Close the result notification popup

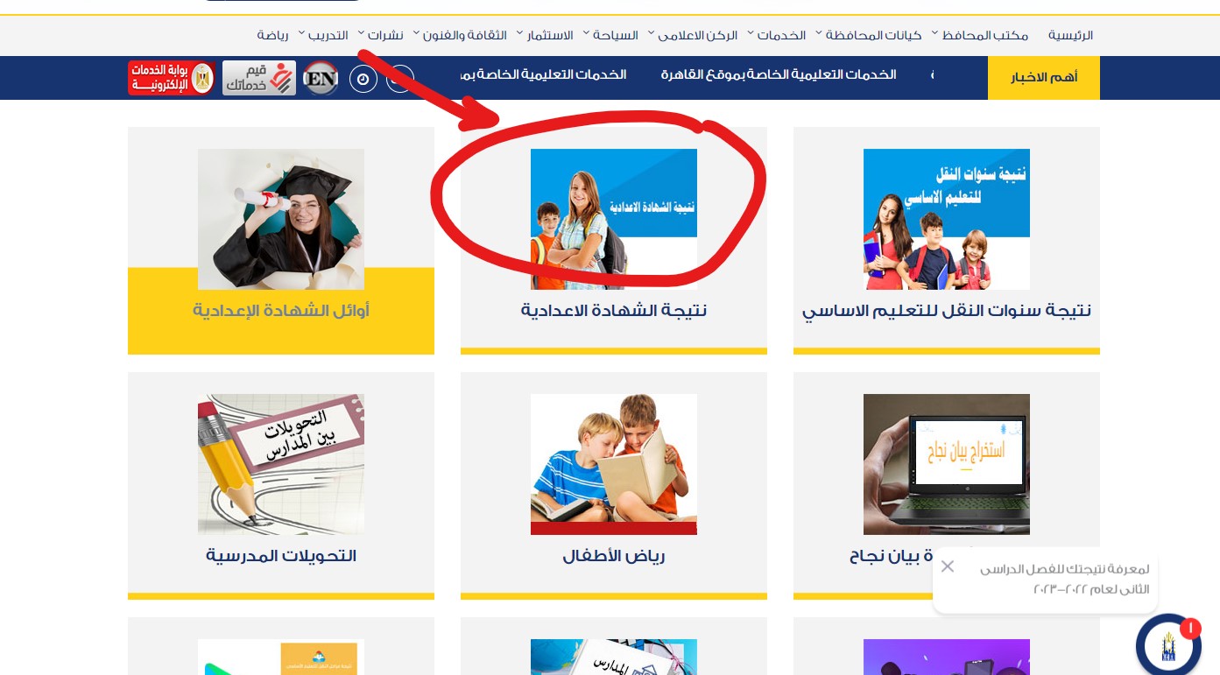click(x=948, y=566)
